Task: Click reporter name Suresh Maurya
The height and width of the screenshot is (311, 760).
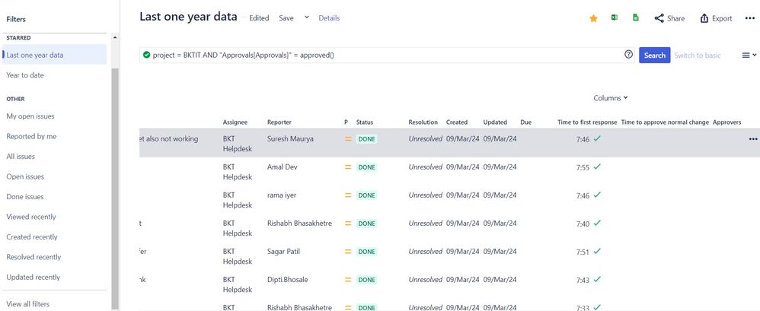Action: pos(290,139)
